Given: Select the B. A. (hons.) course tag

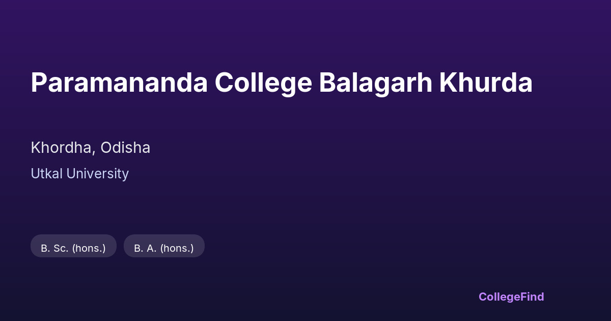Looking at the screenshot, I should 164,248.
